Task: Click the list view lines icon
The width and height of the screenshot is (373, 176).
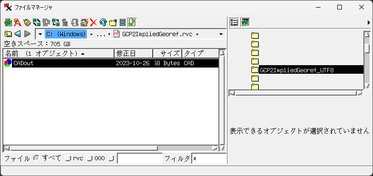Action: point(122,22)
